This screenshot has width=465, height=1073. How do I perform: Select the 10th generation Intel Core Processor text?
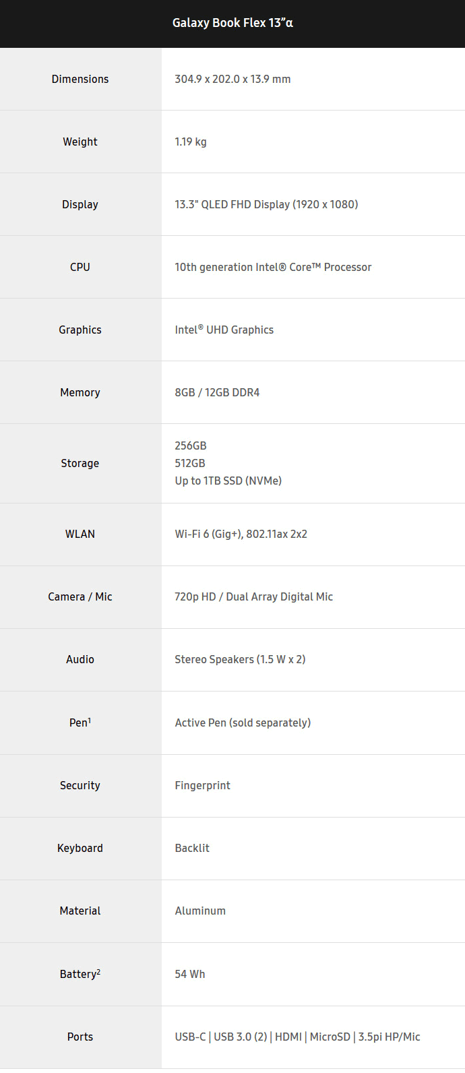click(273, 267)
